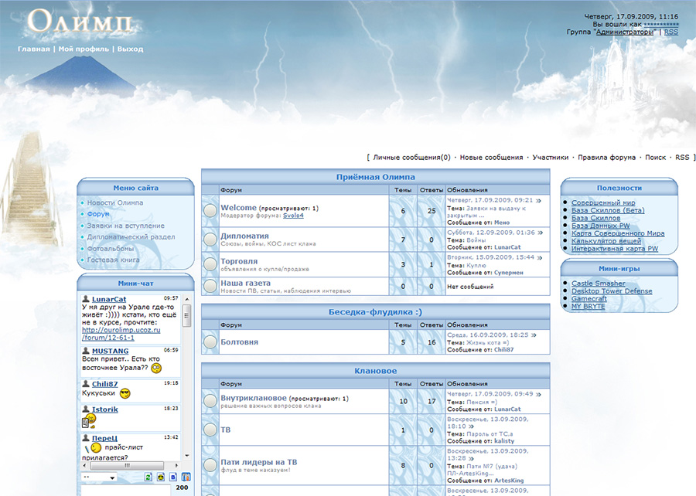Open mini-chat auto-update dropdown

100,477
